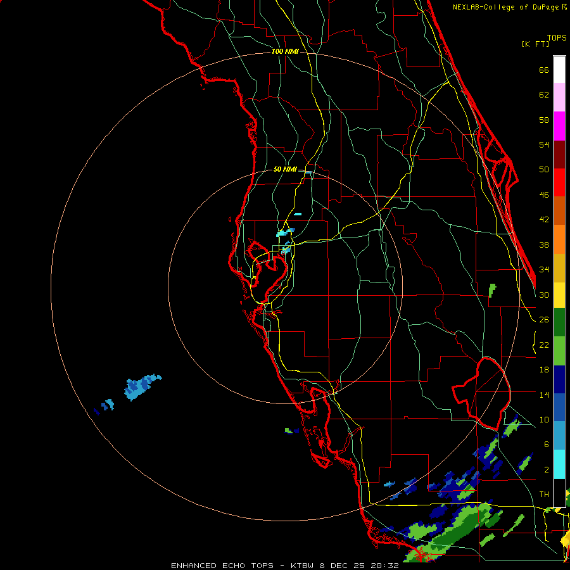Click the light green legend color band
The image size is (570, 570).
[x=559, y=351]
